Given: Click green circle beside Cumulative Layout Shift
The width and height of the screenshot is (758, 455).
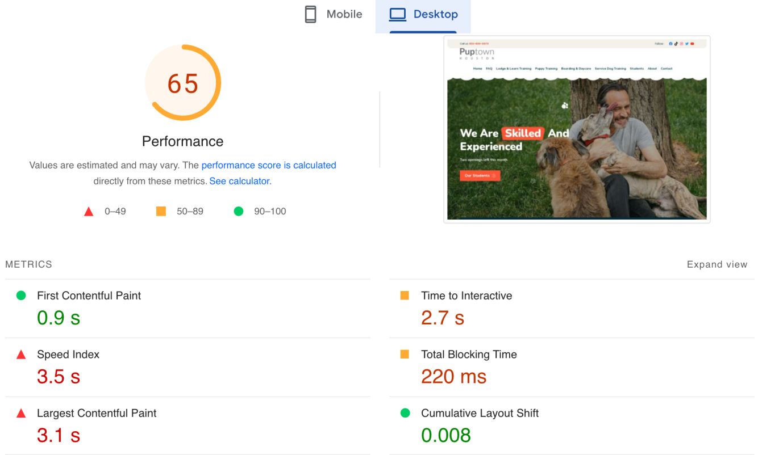Looking at the screenshot, I should click(x=405, y=413).
